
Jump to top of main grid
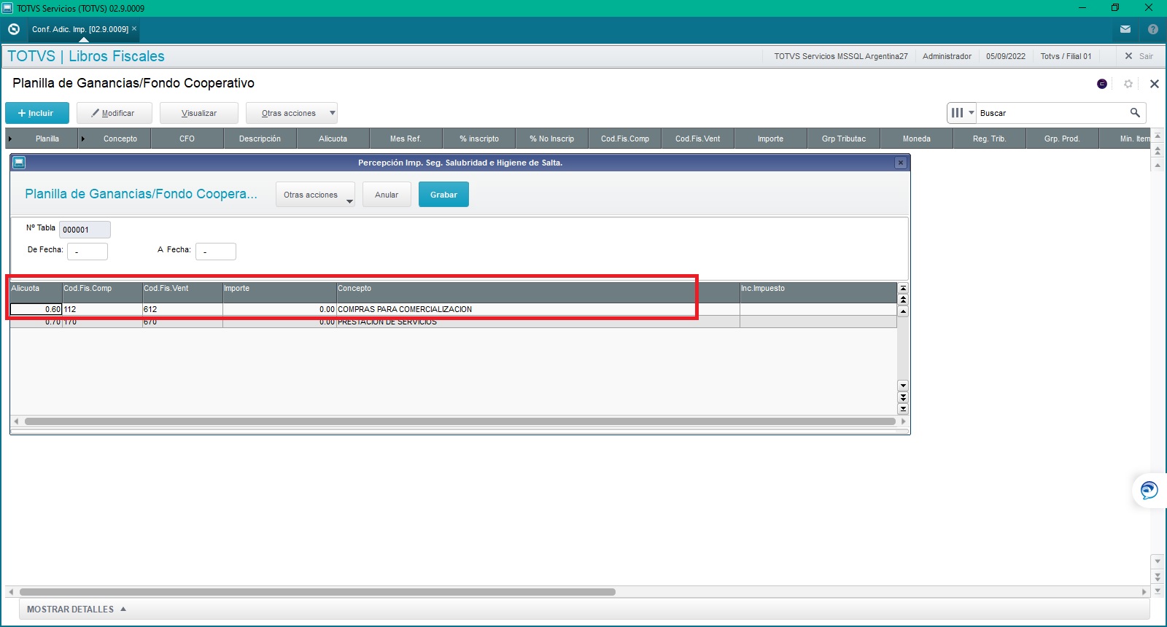(x=1158, y=136)
